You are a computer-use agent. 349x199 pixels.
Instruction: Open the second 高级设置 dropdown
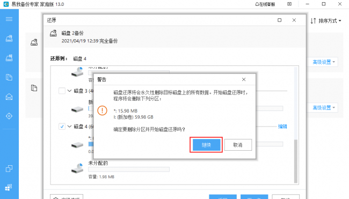(x=323, y=108)
